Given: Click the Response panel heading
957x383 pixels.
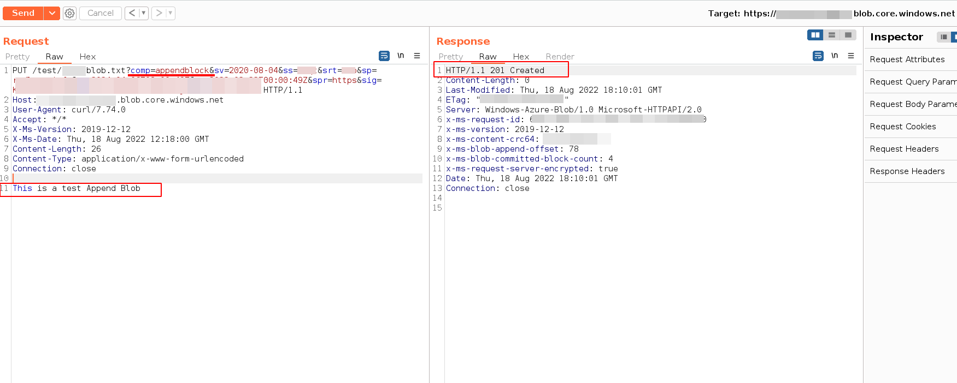Looking at the screenshot, I should pyautogui.click(x=463, y=41).
